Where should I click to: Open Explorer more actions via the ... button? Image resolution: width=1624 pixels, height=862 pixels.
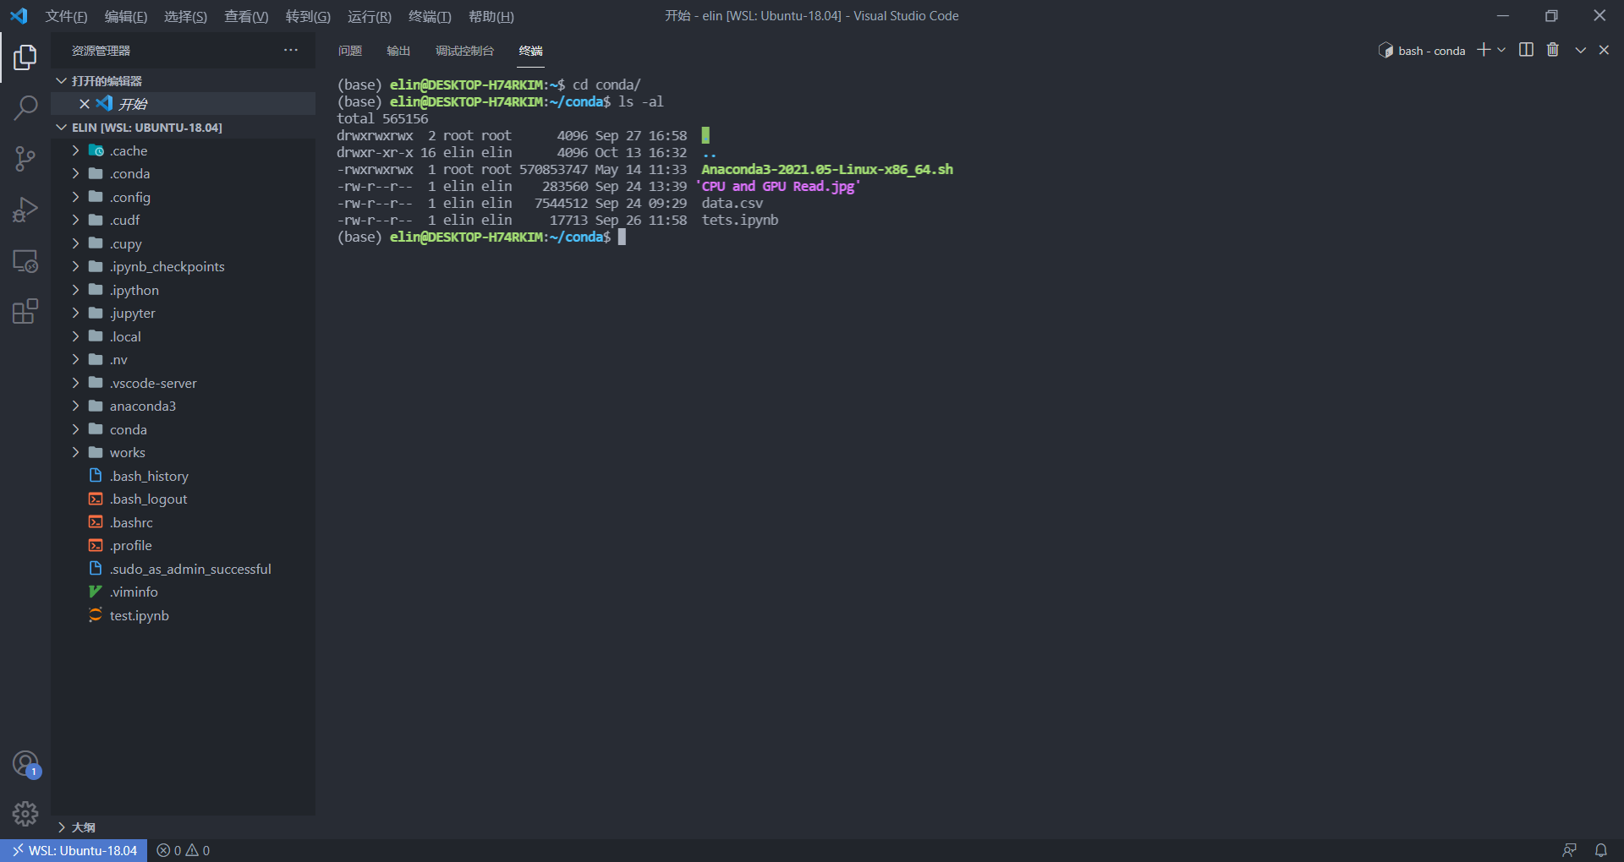click(x=291, y=50)
